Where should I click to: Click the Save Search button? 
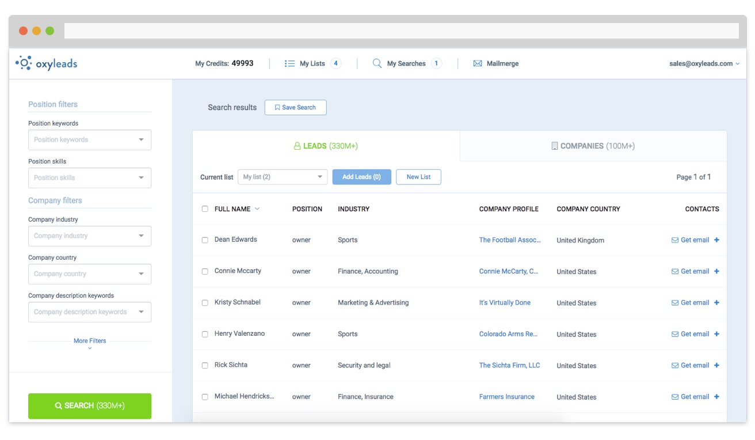click(x=295, y=108)
